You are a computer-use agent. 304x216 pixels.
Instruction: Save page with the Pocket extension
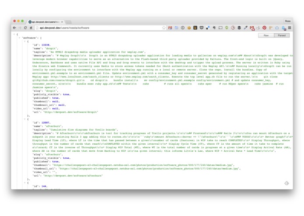tap(202, 28)
